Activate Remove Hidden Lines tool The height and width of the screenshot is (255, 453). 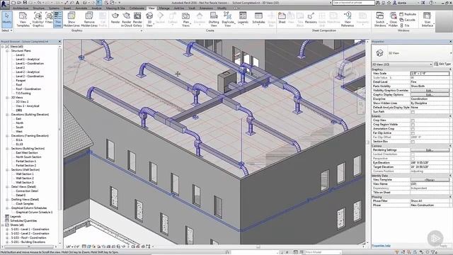coord(89,20)
